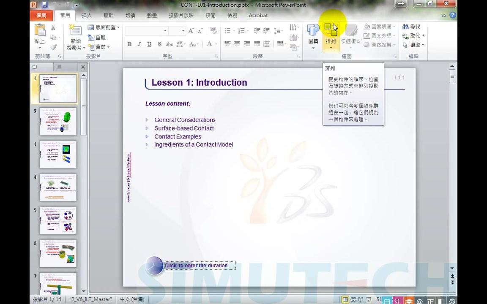The image size is (487, 304).
Task: Click Slide Sorter view icon in status bar
Action: [353, 300]
